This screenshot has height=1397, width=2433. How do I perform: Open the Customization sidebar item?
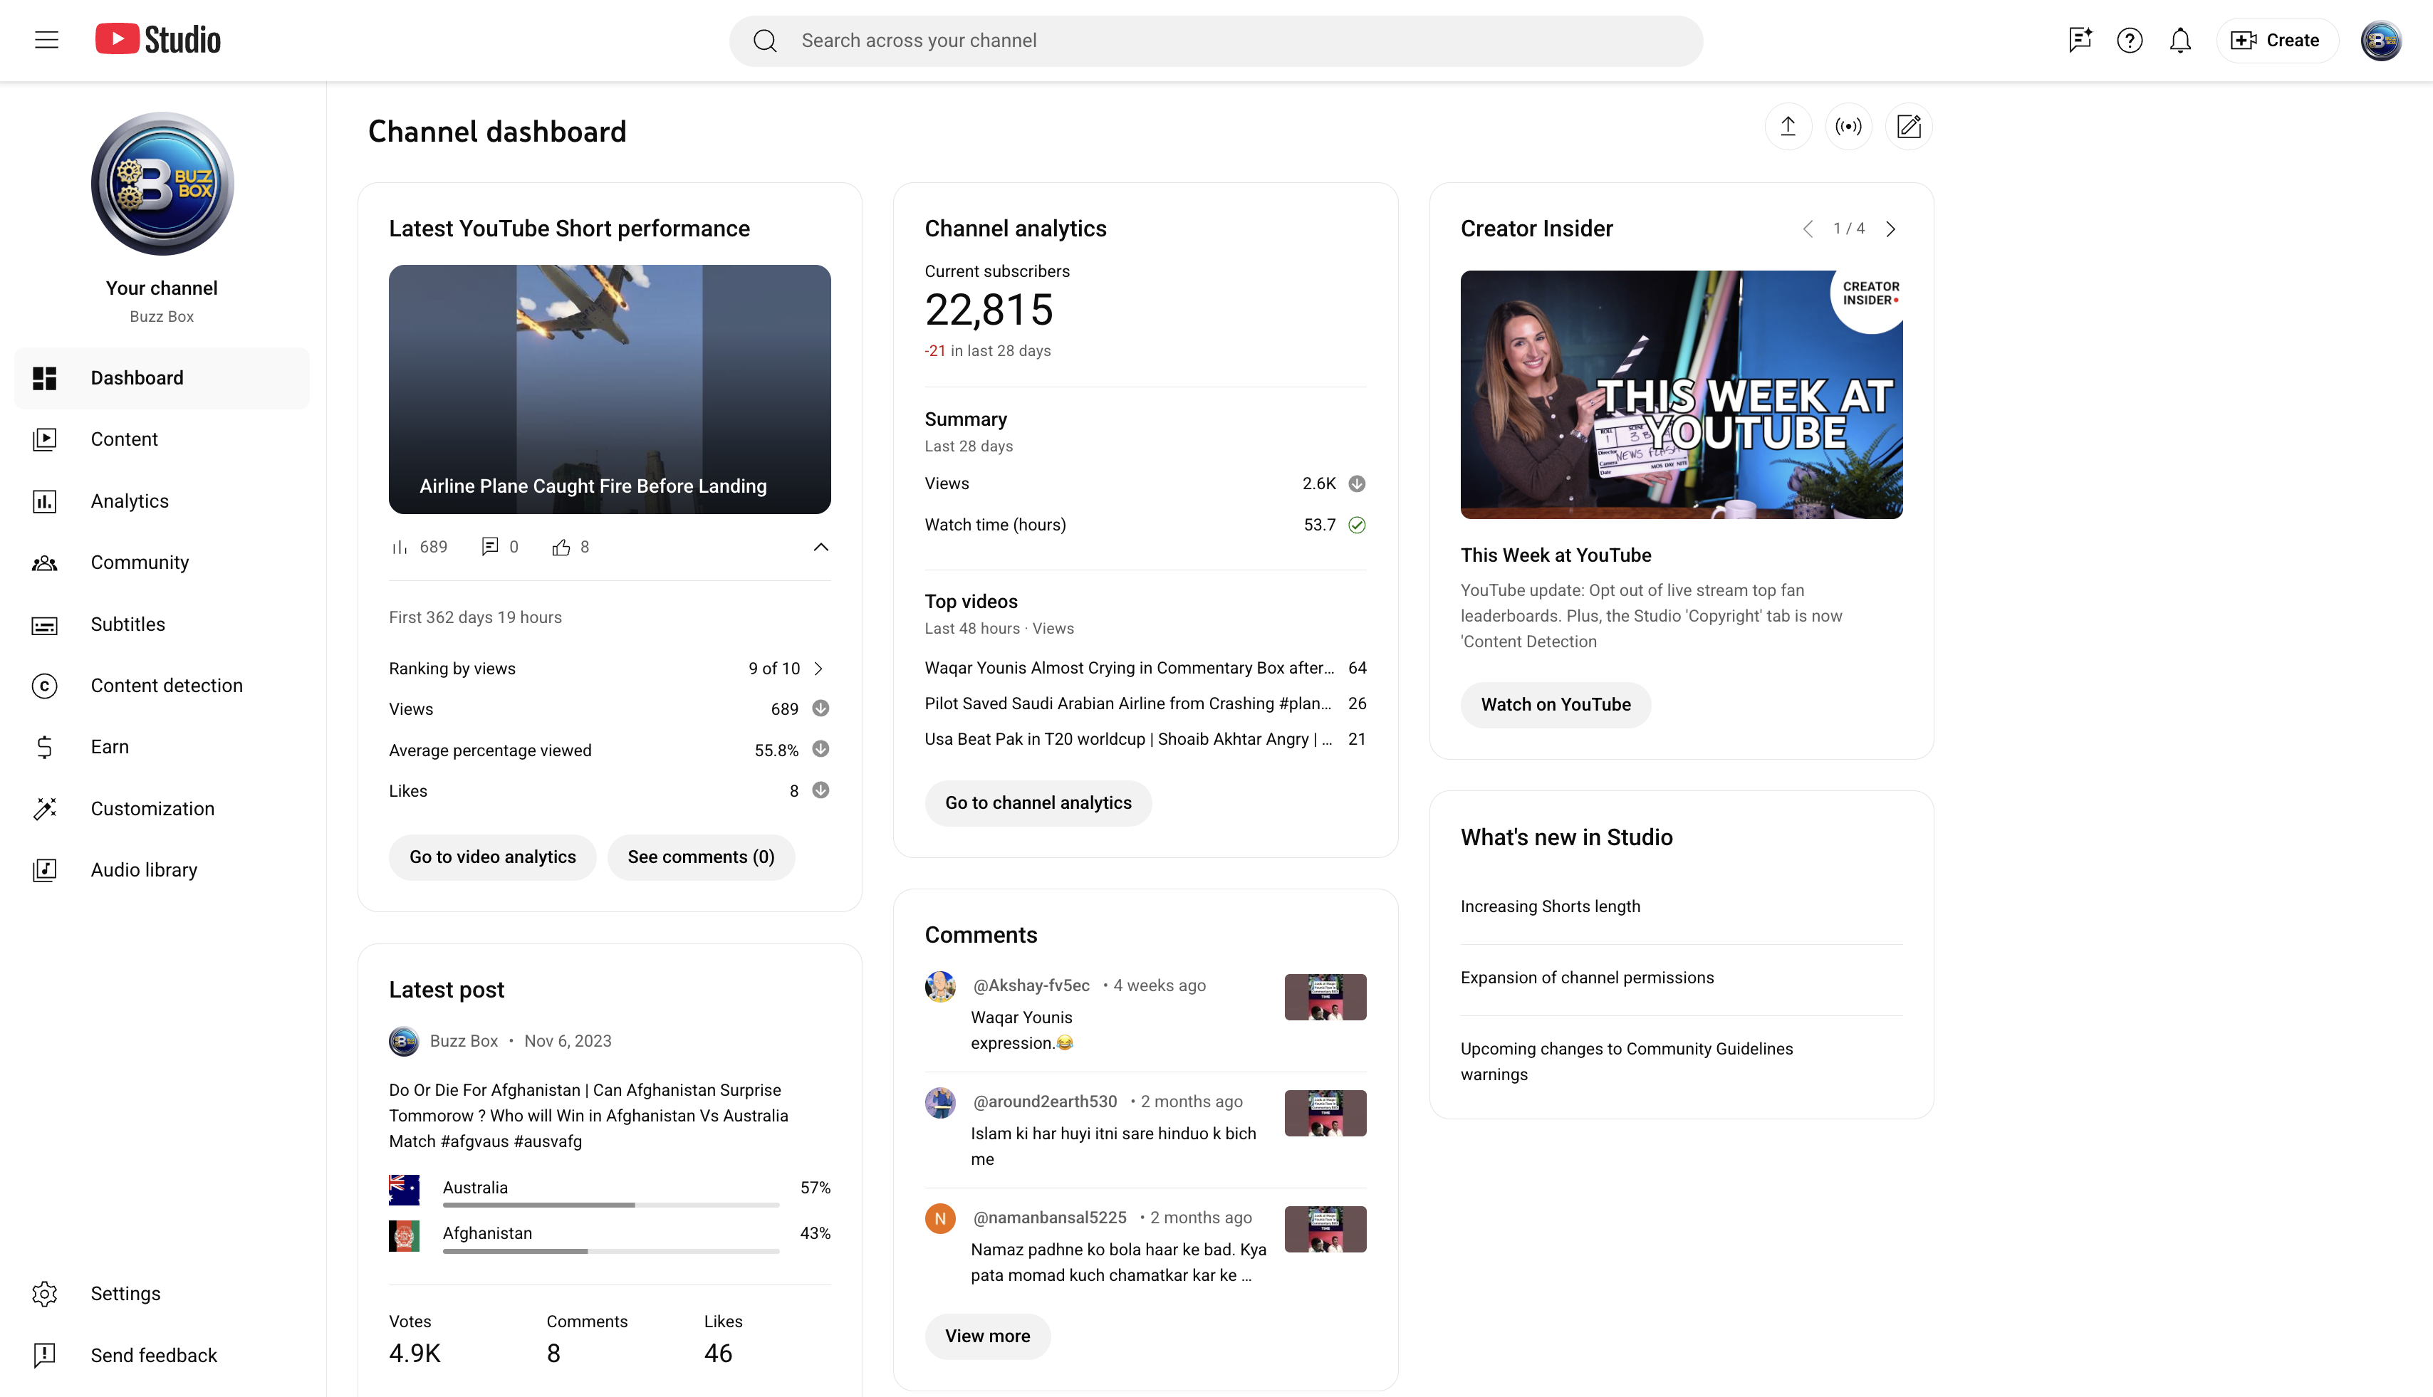pos(162,809)
